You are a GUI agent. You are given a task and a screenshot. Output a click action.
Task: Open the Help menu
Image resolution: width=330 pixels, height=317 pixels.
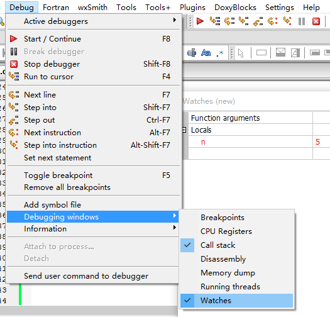(x=311, y=8)
